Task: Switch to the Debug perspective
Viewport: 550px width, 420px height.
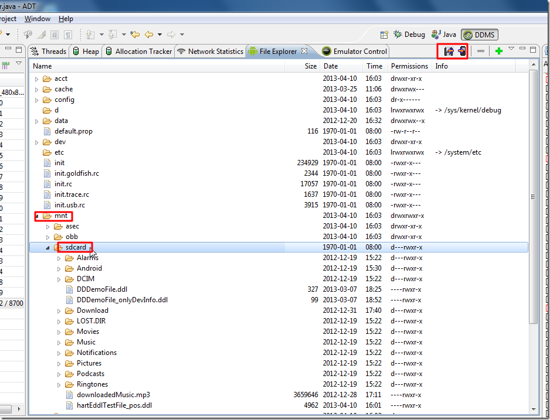Action: click(409, 35)
